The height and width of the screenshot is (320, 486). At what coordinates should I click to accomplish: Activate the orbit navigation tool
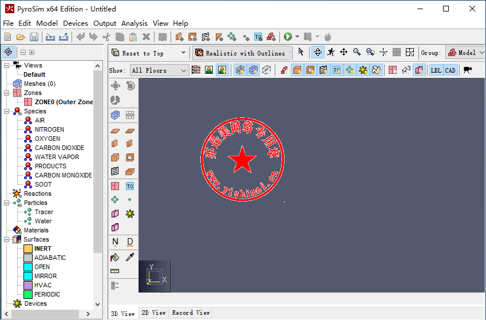pos(318,52)
